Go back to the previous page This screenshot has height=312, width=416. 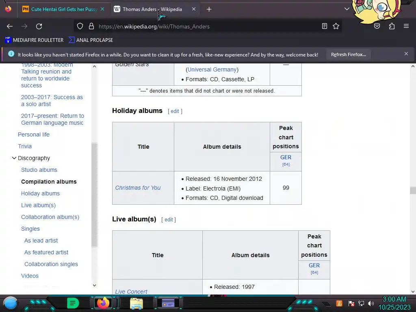click(x=10, y=26)
